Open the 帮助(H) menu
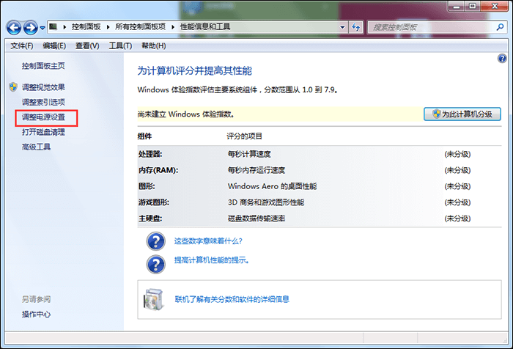 154,46
